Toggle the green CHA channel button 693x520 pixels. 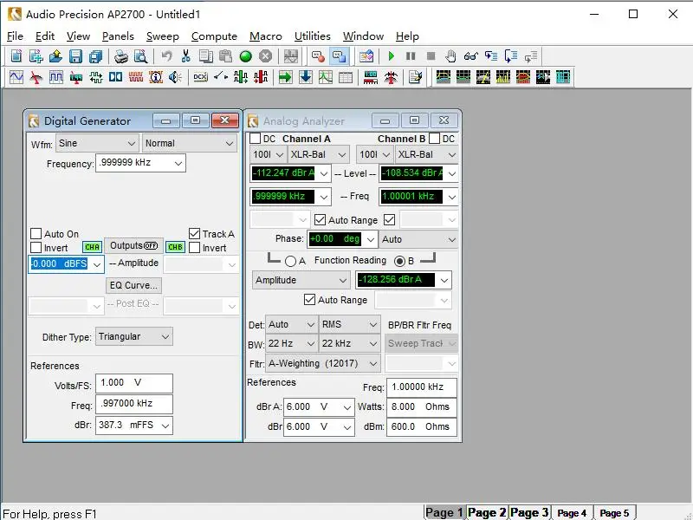[92, 247]
